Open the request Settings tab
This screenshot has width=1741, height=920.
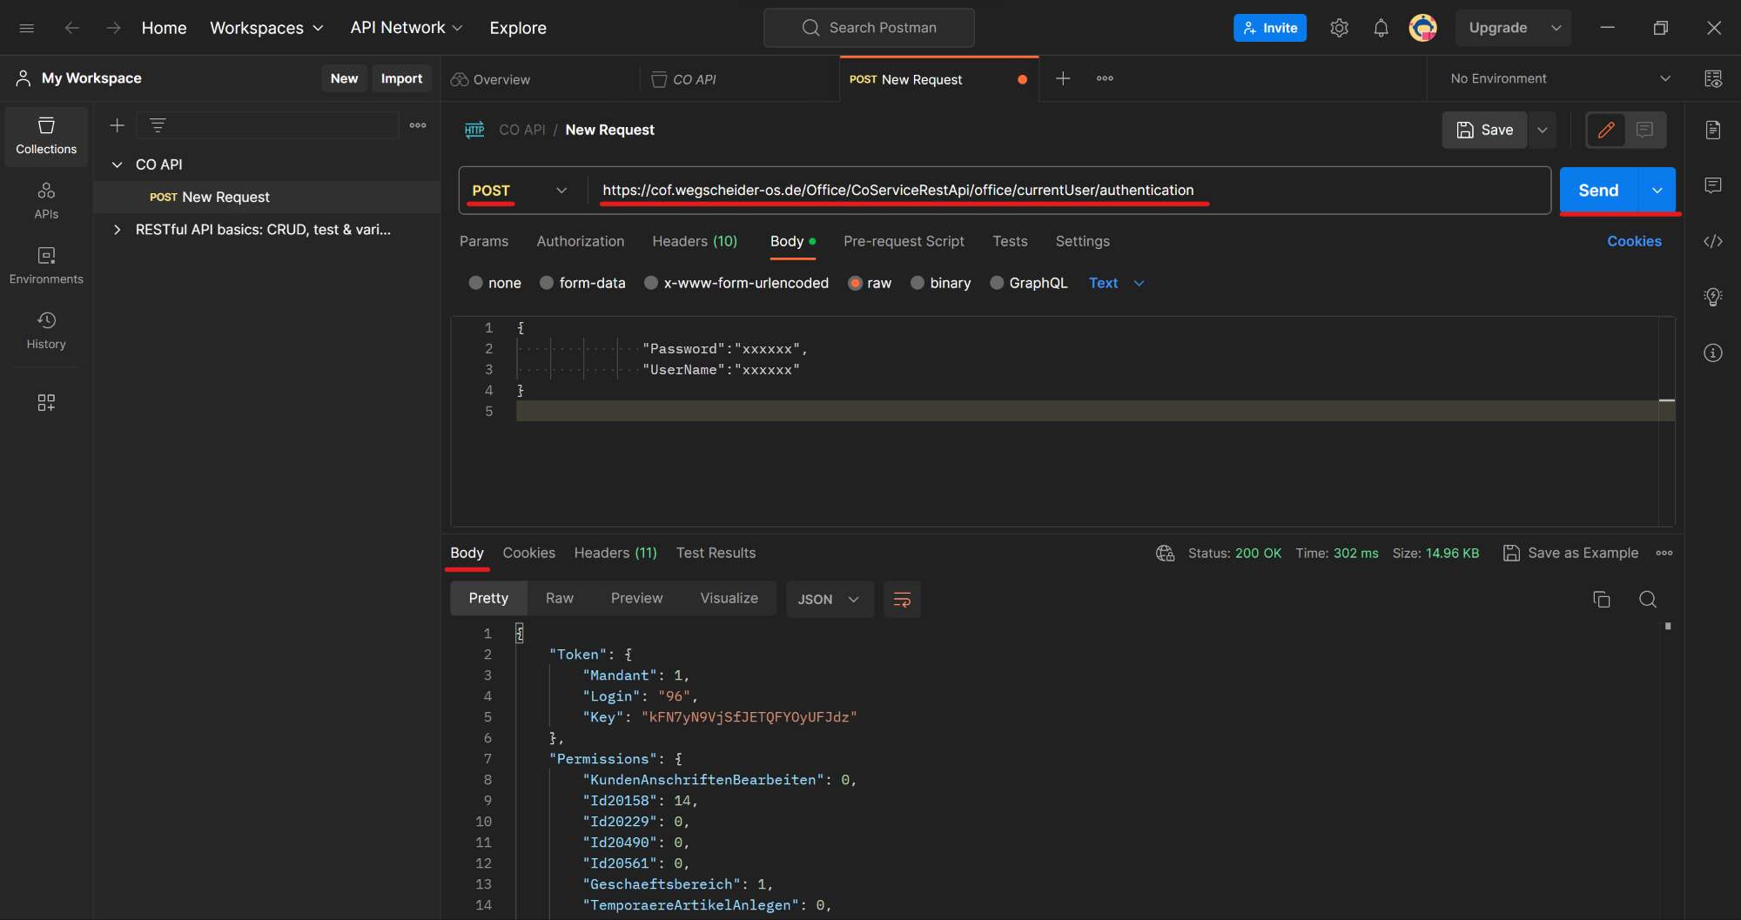tap(1082, 241)
